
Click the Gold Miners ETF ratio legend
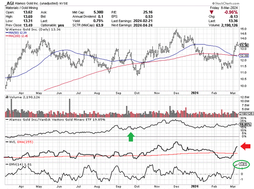click(56, 120)
